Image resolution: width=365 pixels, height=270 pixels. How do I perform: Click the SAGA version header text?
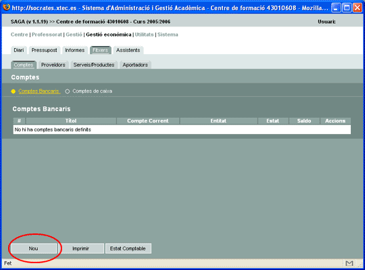(91, 22)
